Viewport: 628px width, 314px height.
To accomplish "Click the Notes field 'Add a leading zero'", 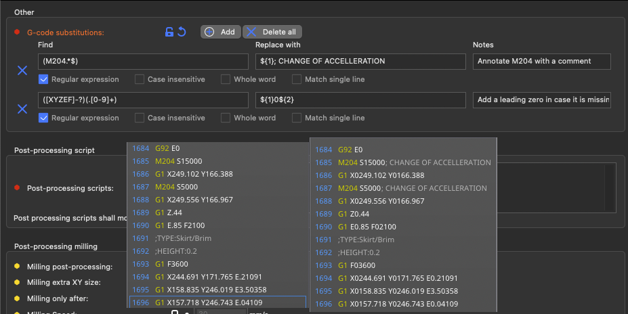I will click(x=541, y=100).
